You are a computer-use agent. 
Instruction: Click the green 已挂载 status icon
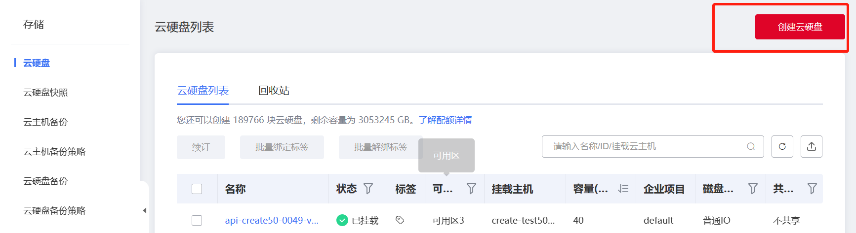tap(342, 220)
